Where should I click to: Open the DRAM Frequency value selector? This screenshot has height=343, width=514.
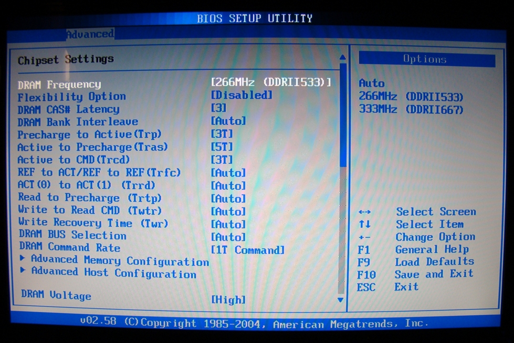(271, 82)
